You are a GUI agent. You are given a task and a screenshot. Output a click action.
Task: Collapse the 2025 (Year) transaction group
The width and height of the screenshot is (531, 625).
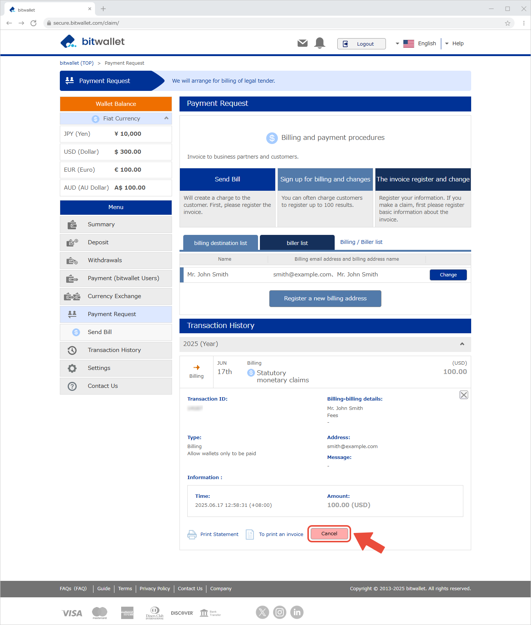pos(462,344)
